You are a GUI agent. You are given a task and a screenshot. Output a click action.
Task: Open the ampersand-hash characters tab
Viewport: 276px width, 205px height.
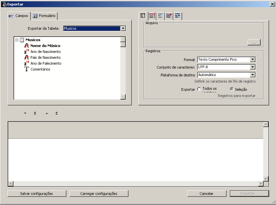tap(169, 16)
